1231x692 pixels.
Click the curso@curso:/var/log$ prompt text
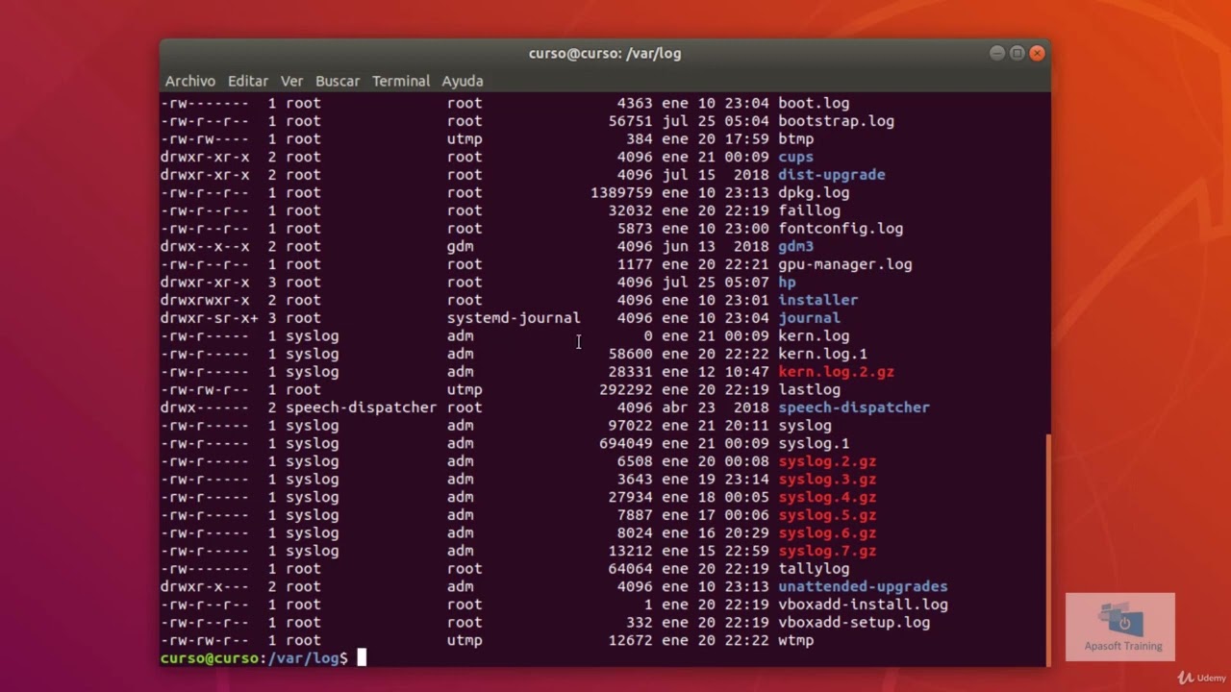coord(254,658)
